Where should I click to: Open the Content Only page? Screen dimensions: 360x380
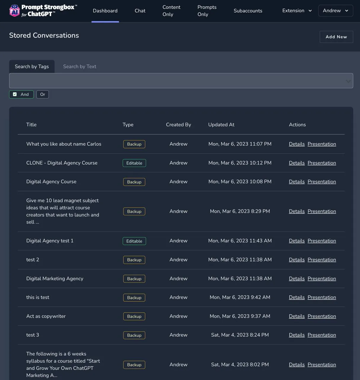pos(171,11)
